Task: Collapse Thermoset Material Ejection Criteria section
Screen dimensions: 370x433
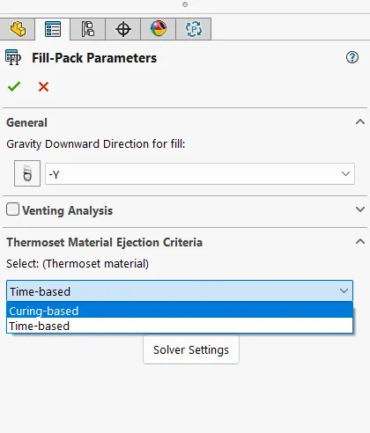Action: [x=360, y=241]
